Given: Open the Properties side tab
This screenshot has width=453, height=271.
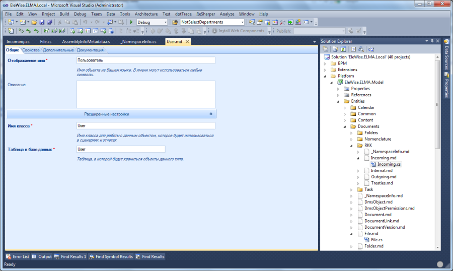Looking at the screenshot, I should click(446, 85).
